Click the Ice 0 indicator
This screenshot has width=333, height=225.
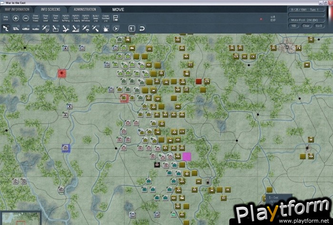point(319,26)
